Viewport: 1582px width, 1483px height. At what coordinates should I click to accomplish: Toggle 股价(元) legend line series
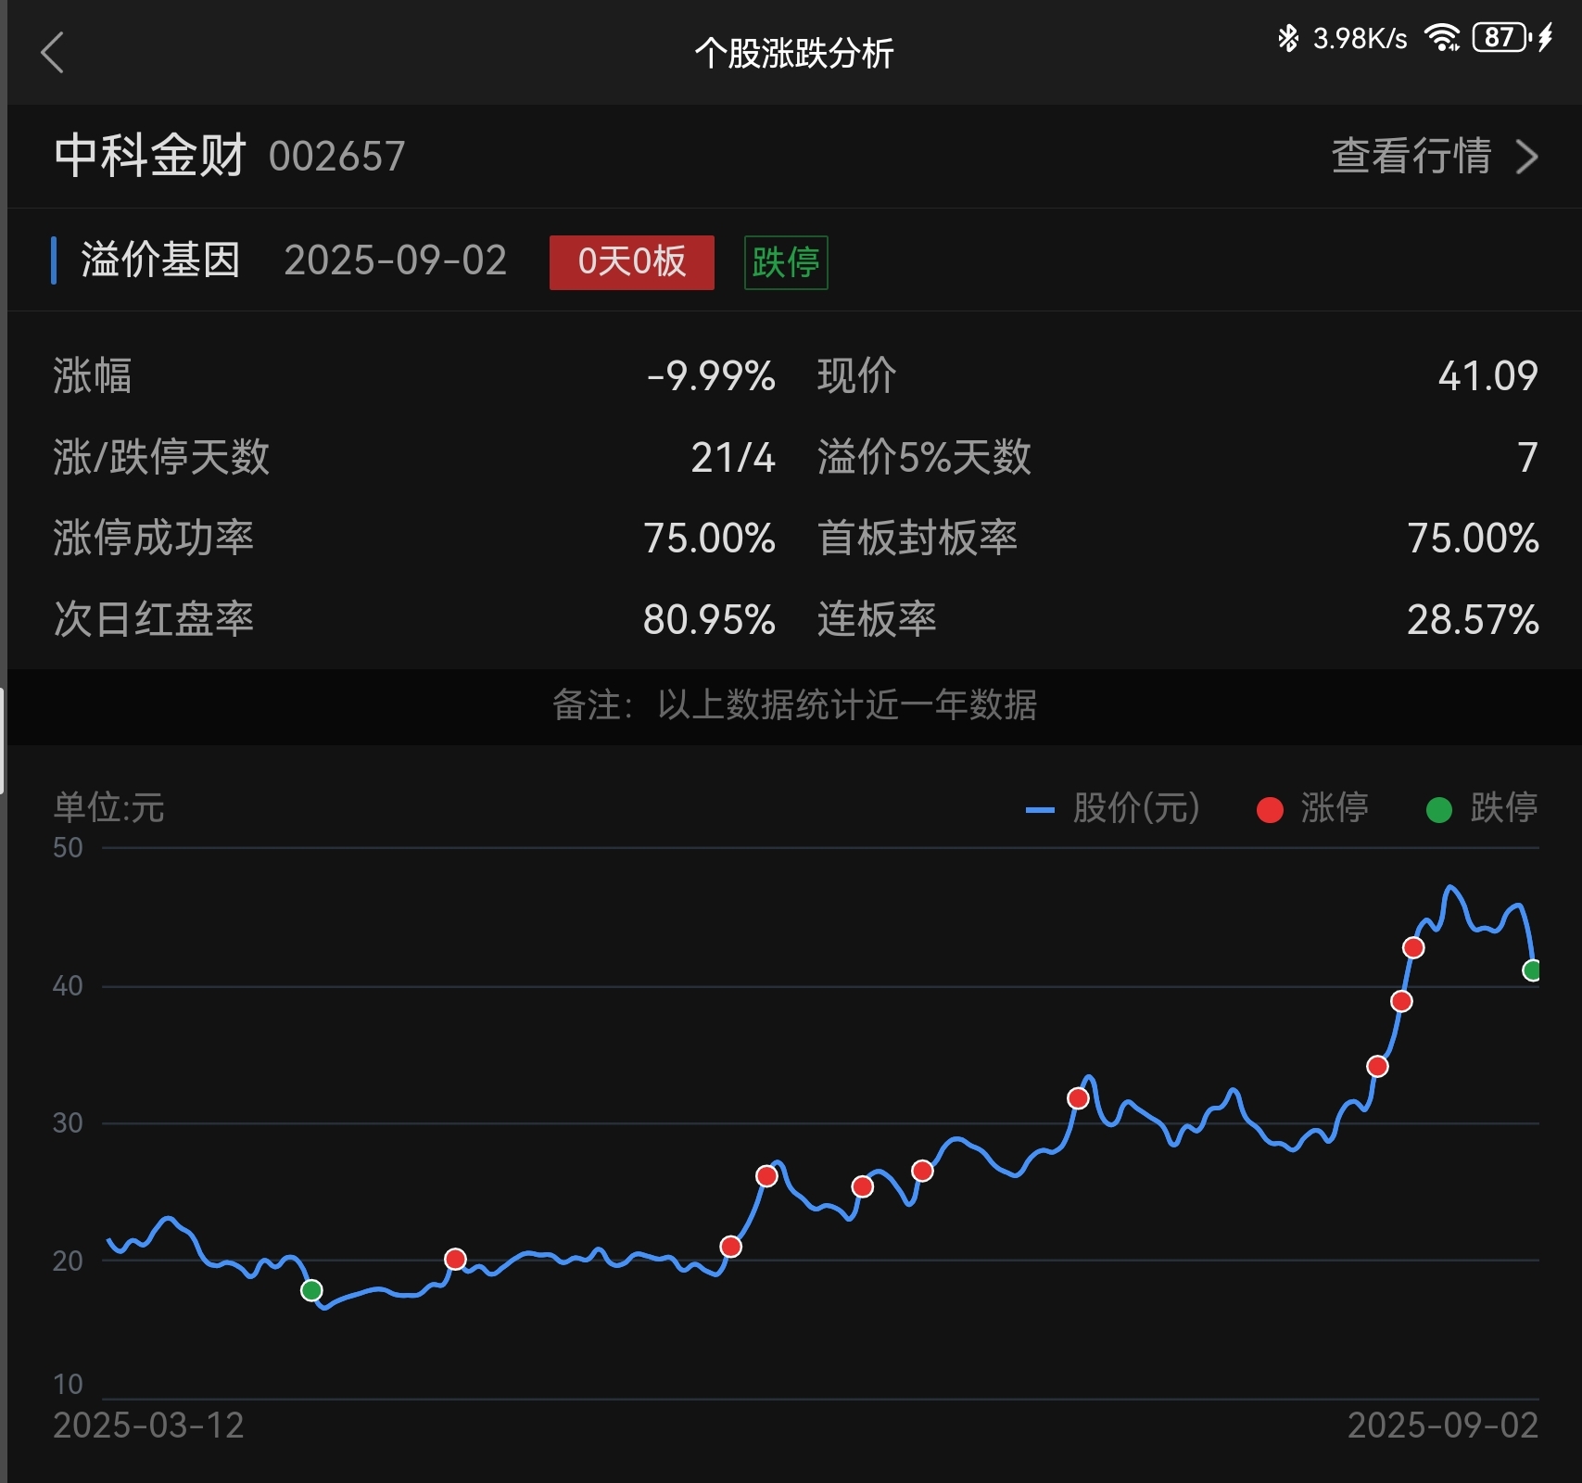(x=1112, y=808)
